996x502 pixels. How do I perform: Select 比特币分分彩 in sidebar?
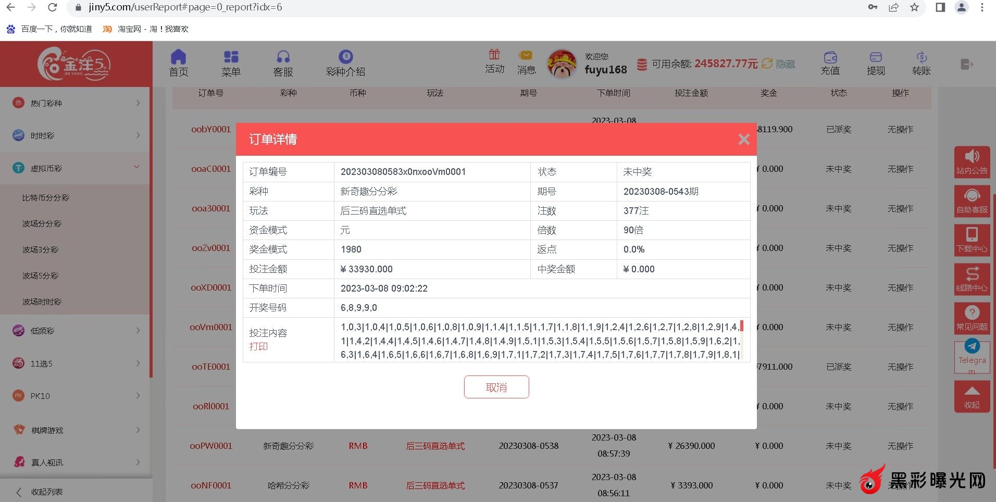(46, 198)
